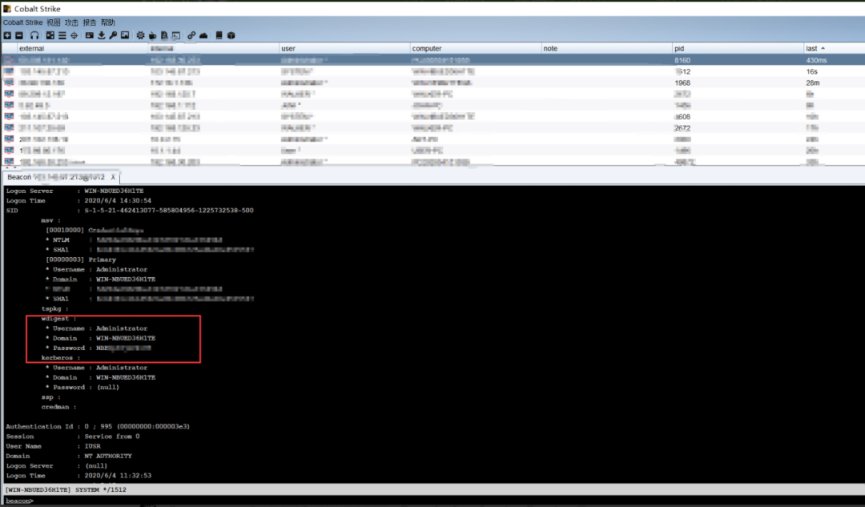Viewport: 865px width, 507px height.
Task: Open the 攻击 (Attacks) menu
Action: tap(72, 22)
